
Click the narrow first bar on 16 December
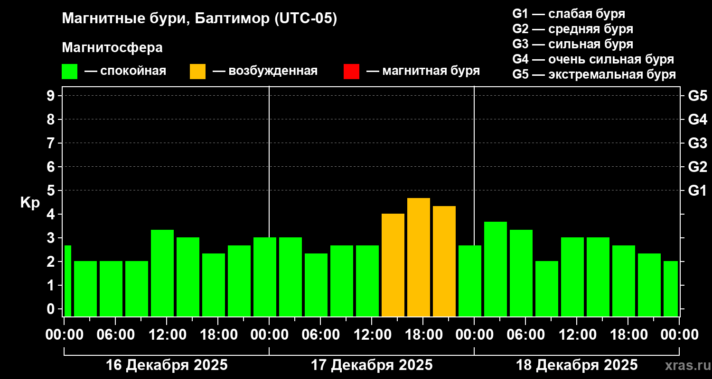point(67,281)
